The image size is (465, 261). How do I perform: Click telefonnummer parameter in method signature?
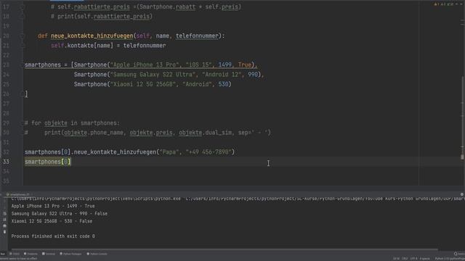[x=197, y=36]
